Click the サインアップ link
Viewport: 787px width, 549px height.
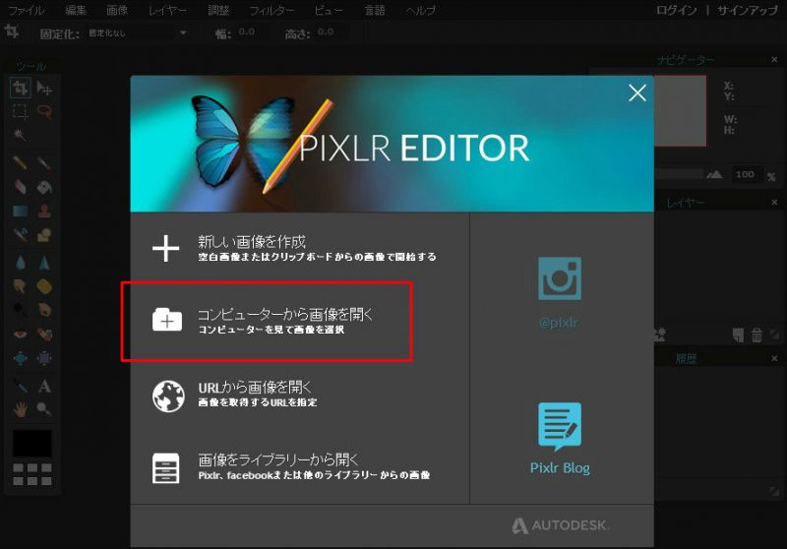tap(748, 10)
